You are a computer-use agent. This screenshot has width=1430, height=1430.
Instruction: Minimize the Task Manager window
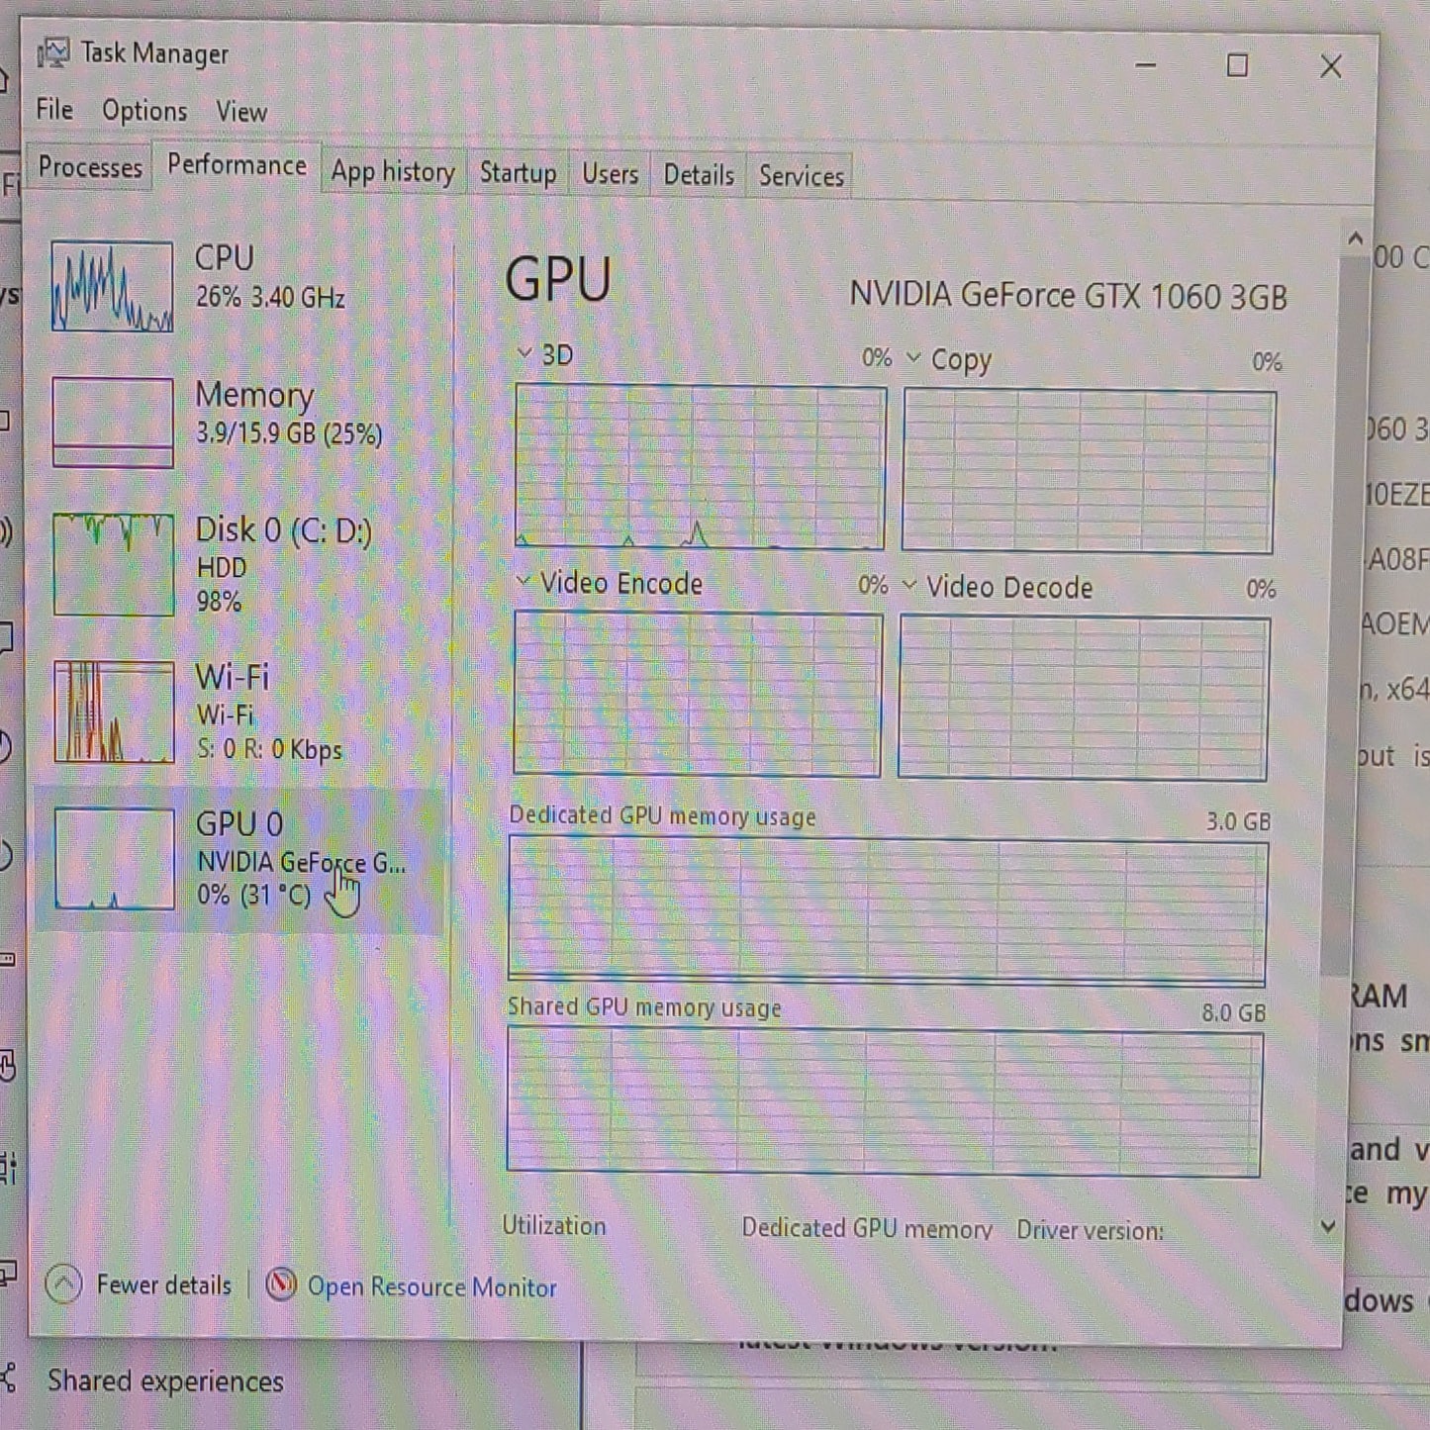1146,65
